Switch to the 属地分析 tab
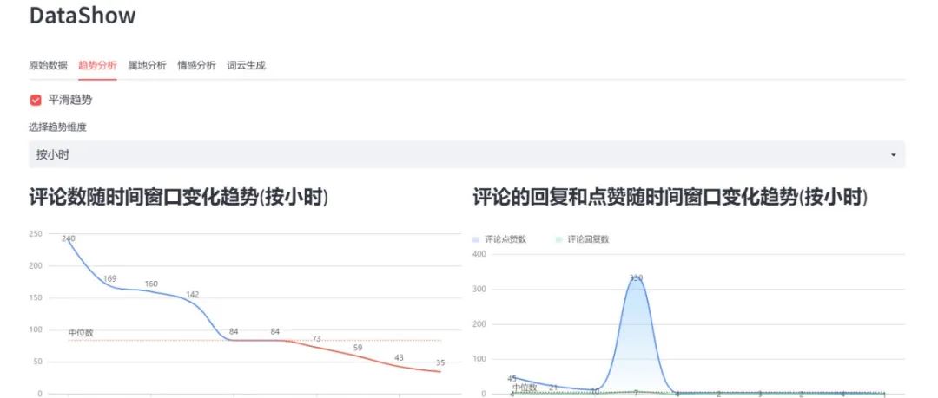This screenshot has height=398, width=938. click(x=147, y=66)
